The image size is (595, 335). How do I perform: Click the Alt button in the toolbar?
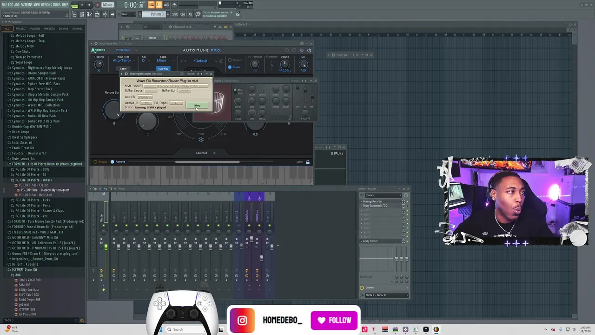click(x=190, y=14)
